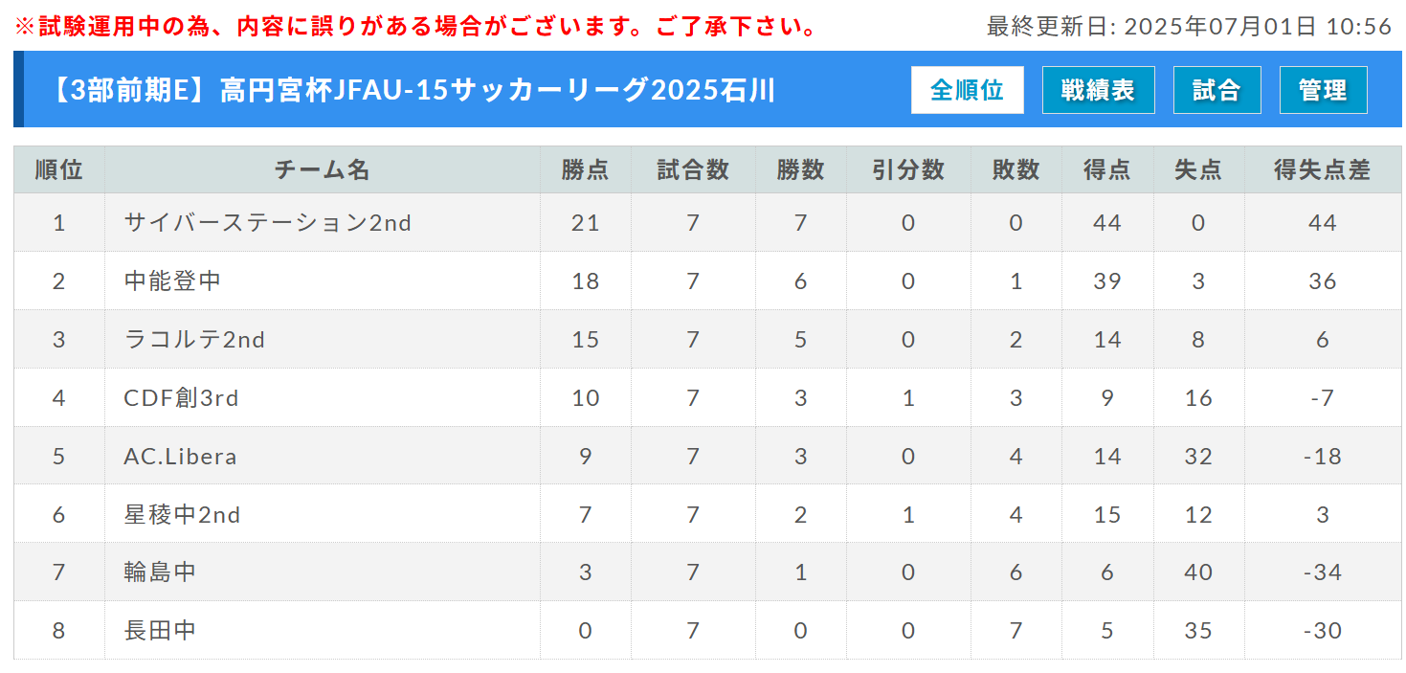Open the 全順位 tab
This screenshot has height=673, width=1406.
(x=967, y=90)
